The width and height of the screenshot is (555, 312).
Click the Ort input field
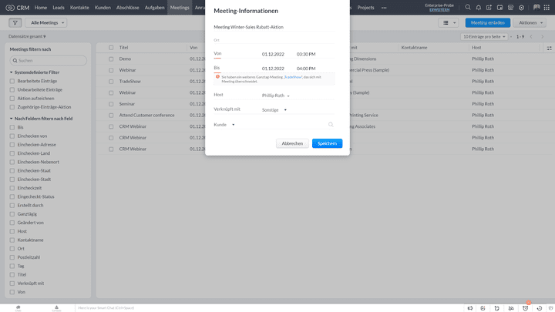[273, 39]
